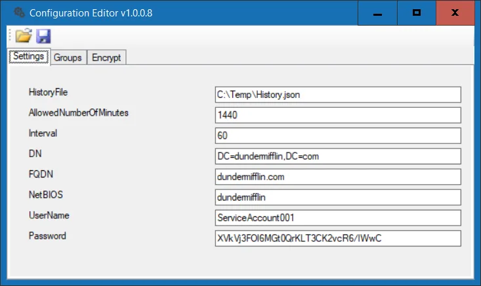The width and height of the screenshot is (481, 286).
Task: Click the gear application icon in title bar
Action: coord(19,12)
